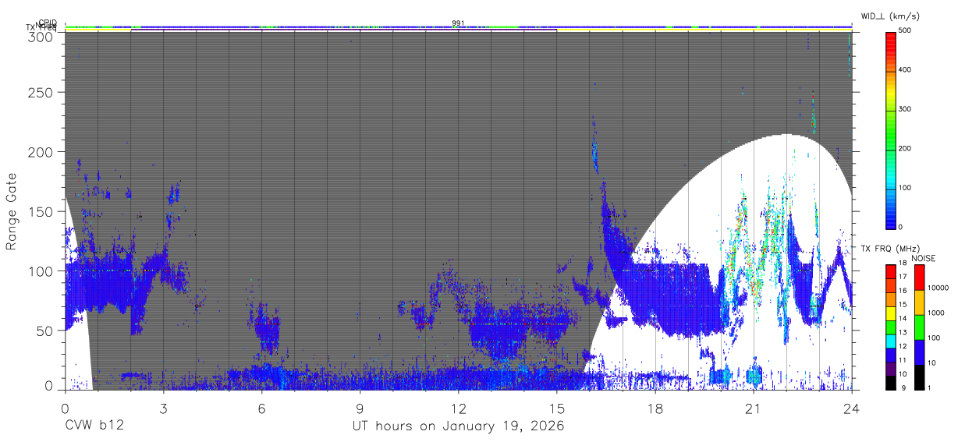Click the '0' tick on the UT hours axis
The width and height of the screenshot is (958, 442).
[x=65, y=408]
